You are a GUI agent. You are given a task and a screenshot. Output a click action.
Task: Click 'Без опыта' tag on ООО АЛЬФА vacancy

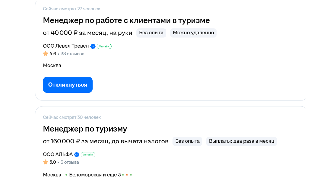(x=187, y=141)
